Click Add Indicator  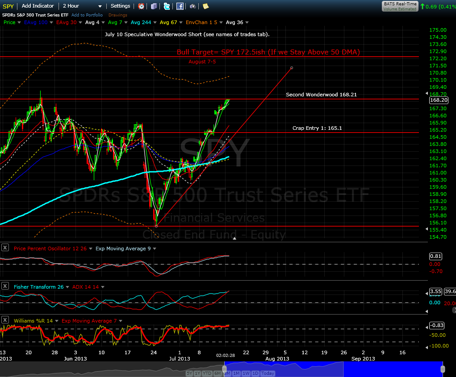[x=38, y=6]
